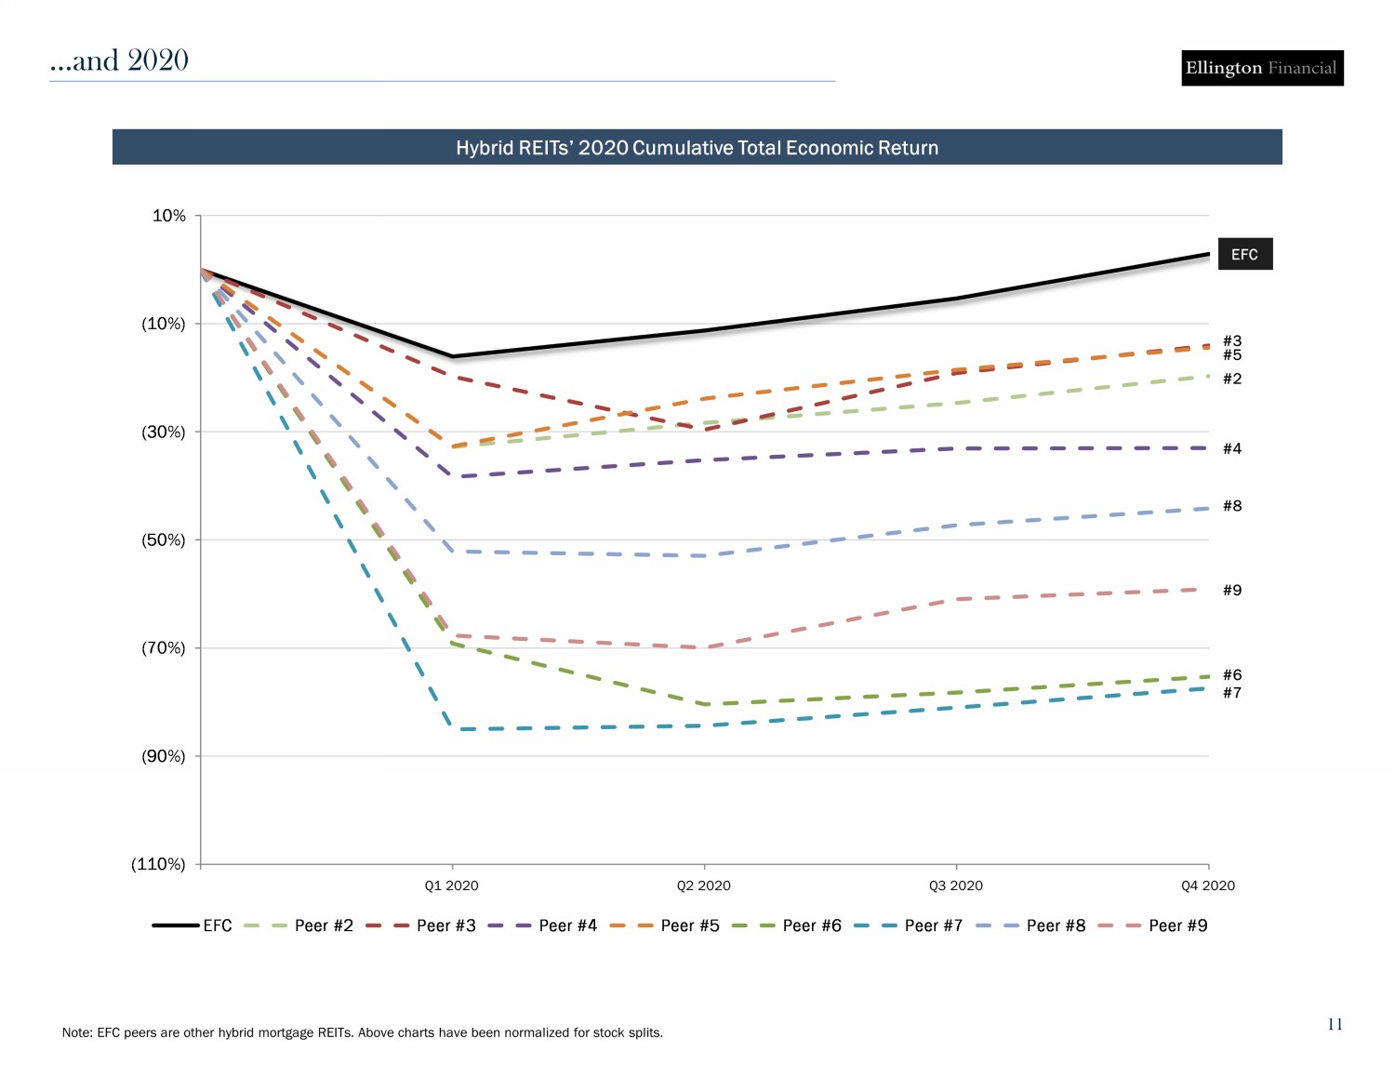Viewport: 1395px width, 1078px height.
Task: Click Peer #8 legend entry
Action: click(1056, 925)
